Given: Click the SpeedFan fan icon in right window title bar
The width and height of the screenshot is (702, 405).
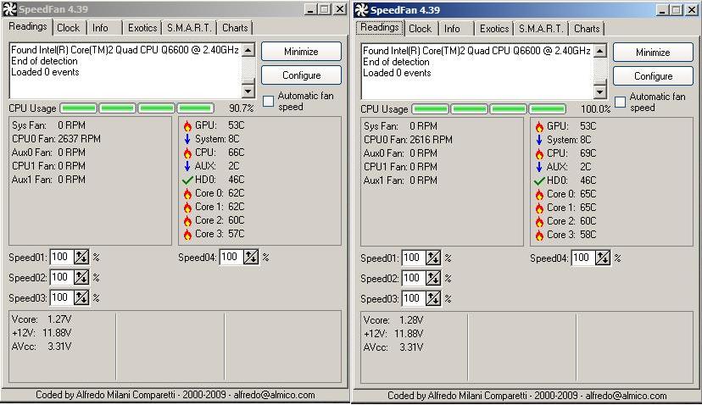Looking at the screenshot, I should pyautogui.click(x=361, y=10).
